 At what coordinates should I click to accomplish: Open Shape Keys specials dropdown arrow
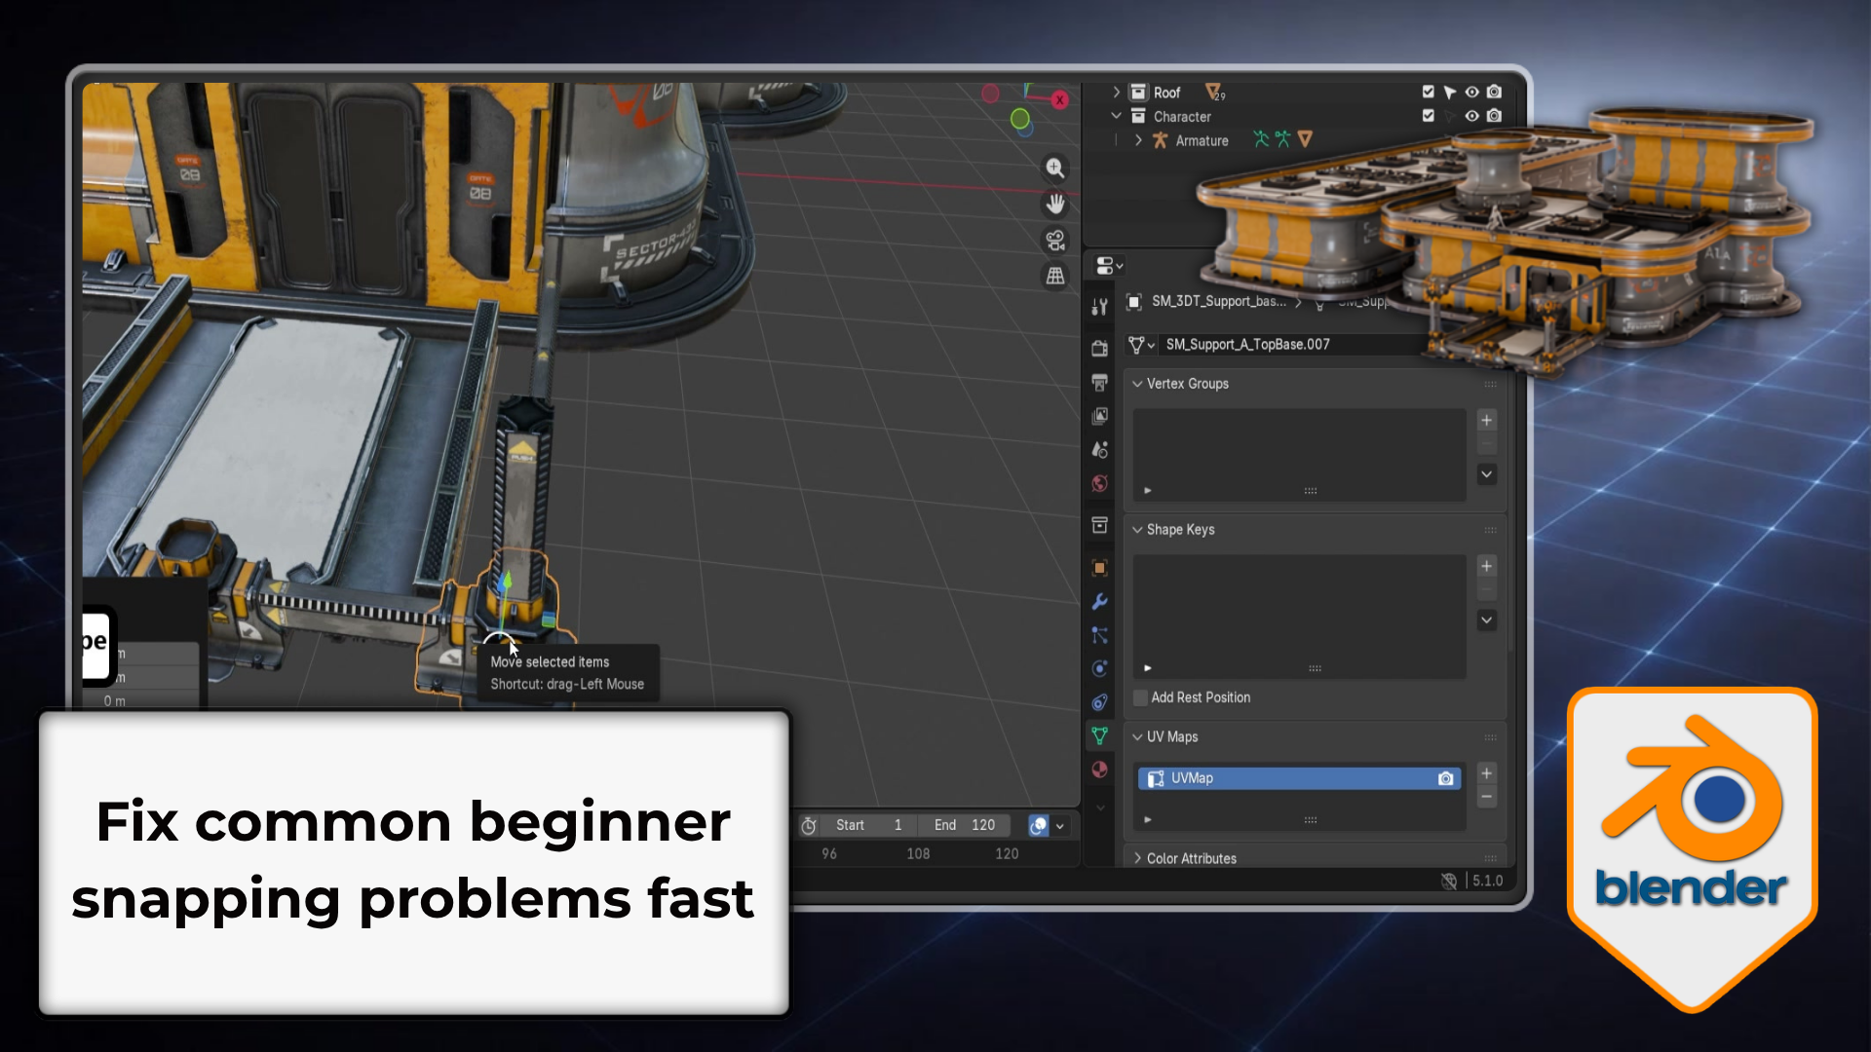1487,620
